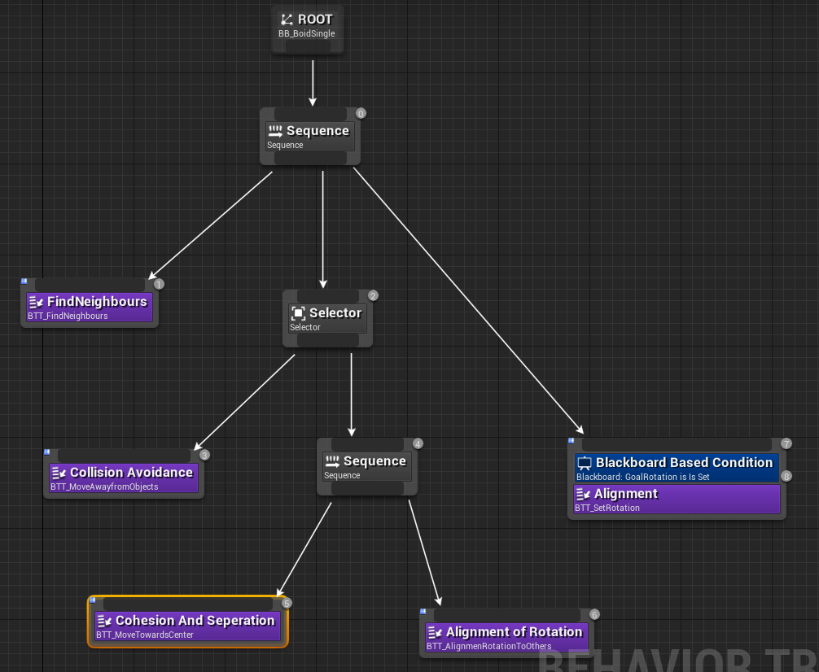Click the 'GoalRotation is Is Set' text
The image size is (819, 672).
[x=668, y=477]
